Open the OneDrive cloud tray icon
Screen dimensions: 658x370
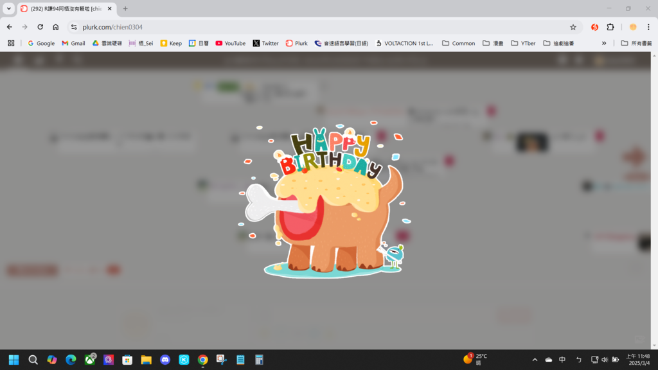pos(549,360)
